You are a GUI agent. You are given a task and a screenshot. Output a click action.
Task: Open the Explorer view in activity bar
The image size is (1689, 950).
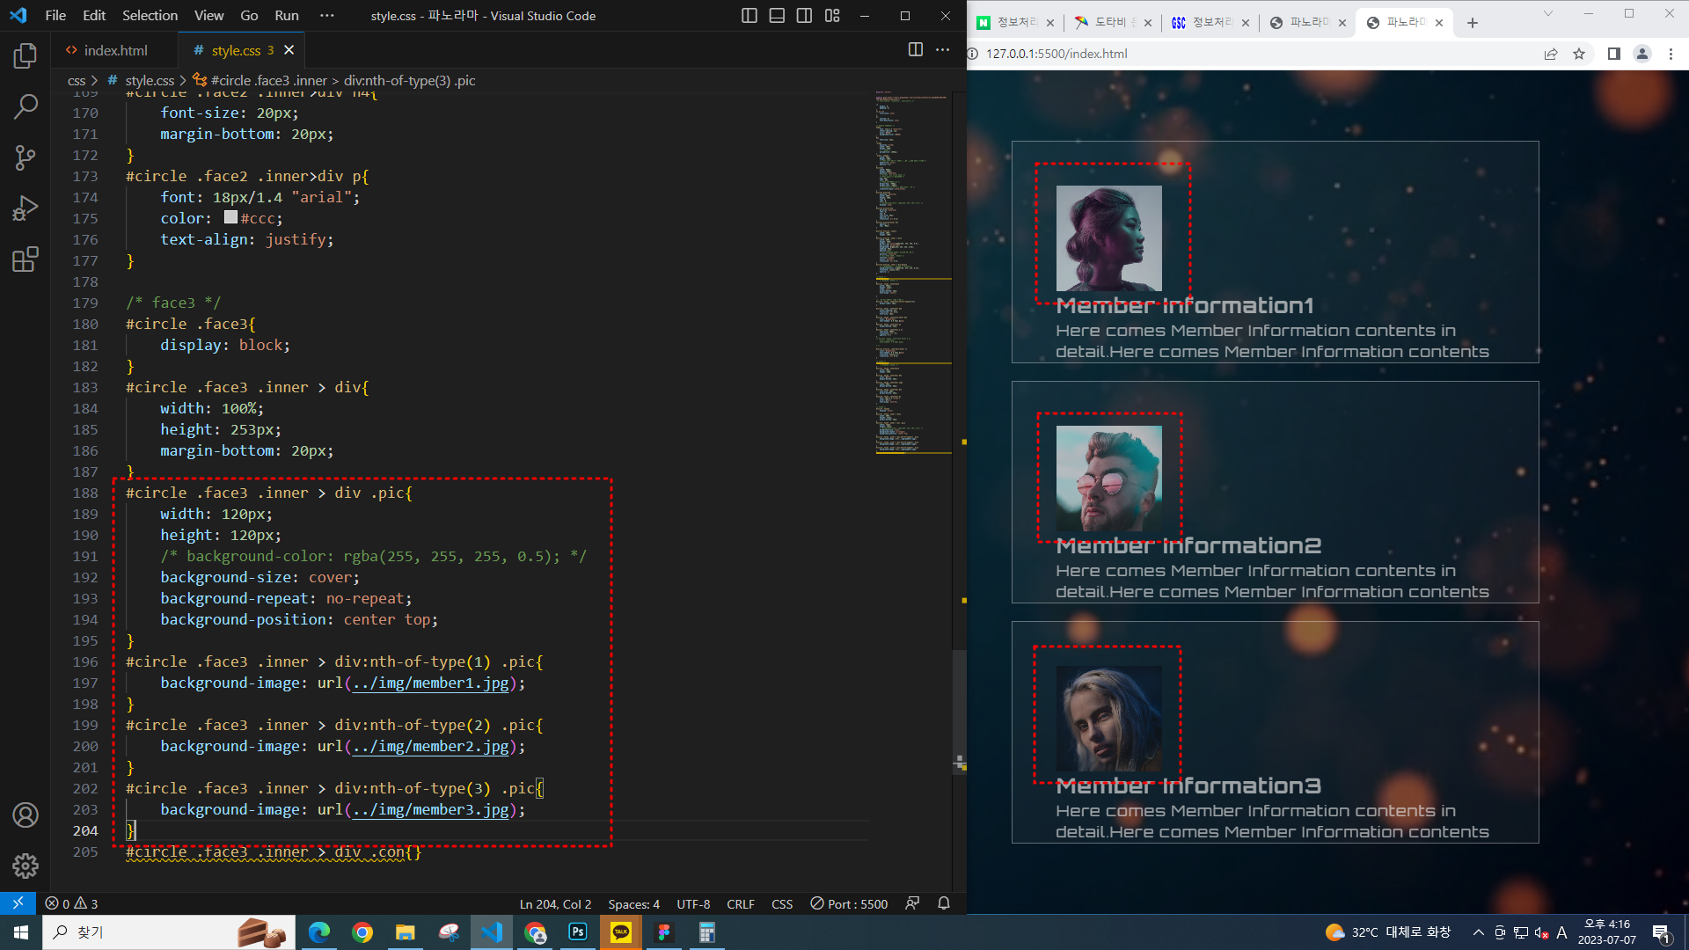pos(25,56)
